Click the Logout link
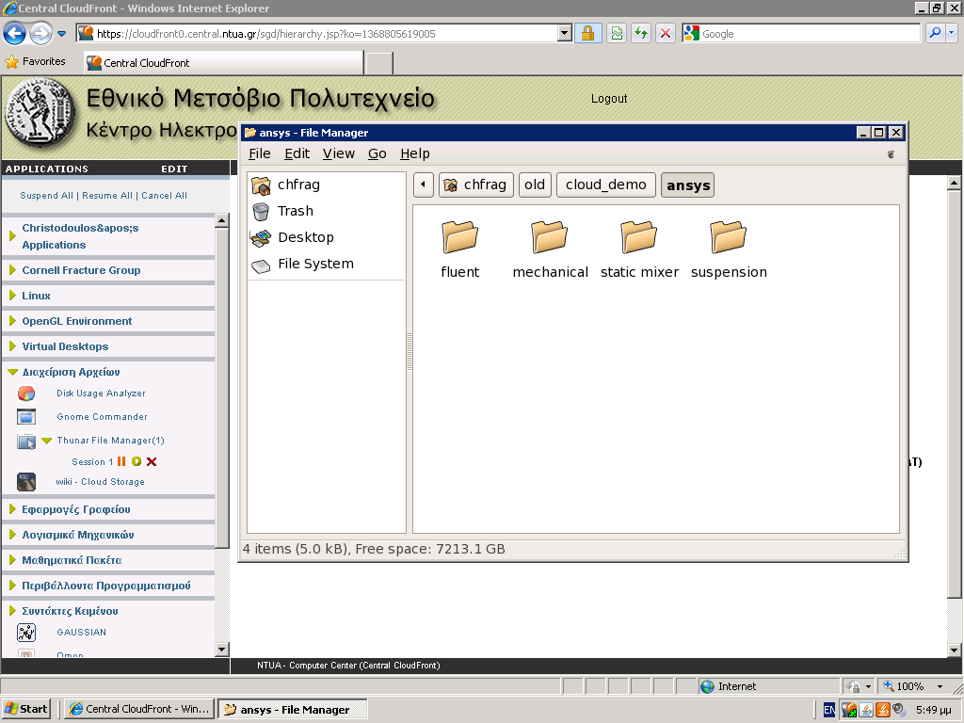 608,99
